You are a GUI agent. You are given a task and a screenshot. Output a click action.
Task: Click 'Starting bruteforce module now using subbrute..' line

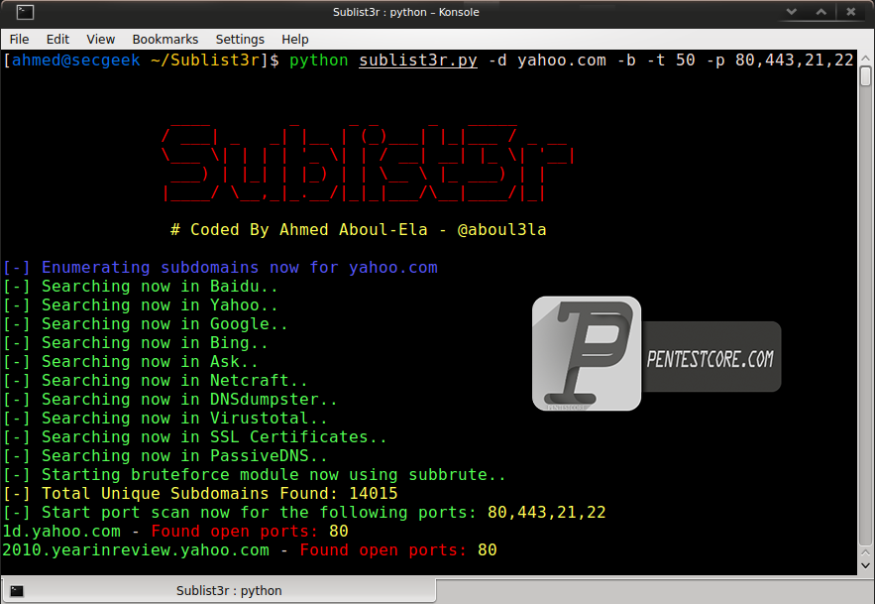click(255, 475)
